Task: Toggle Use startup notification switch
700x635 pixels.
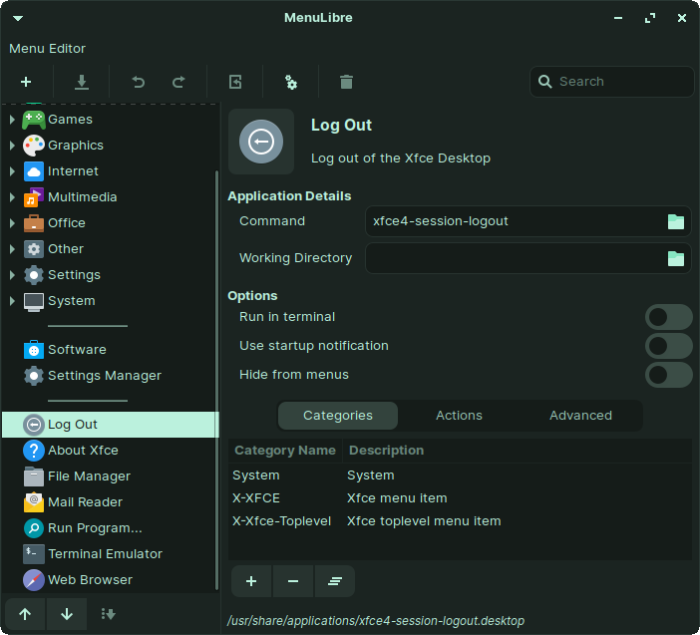Action: (668, 346)
